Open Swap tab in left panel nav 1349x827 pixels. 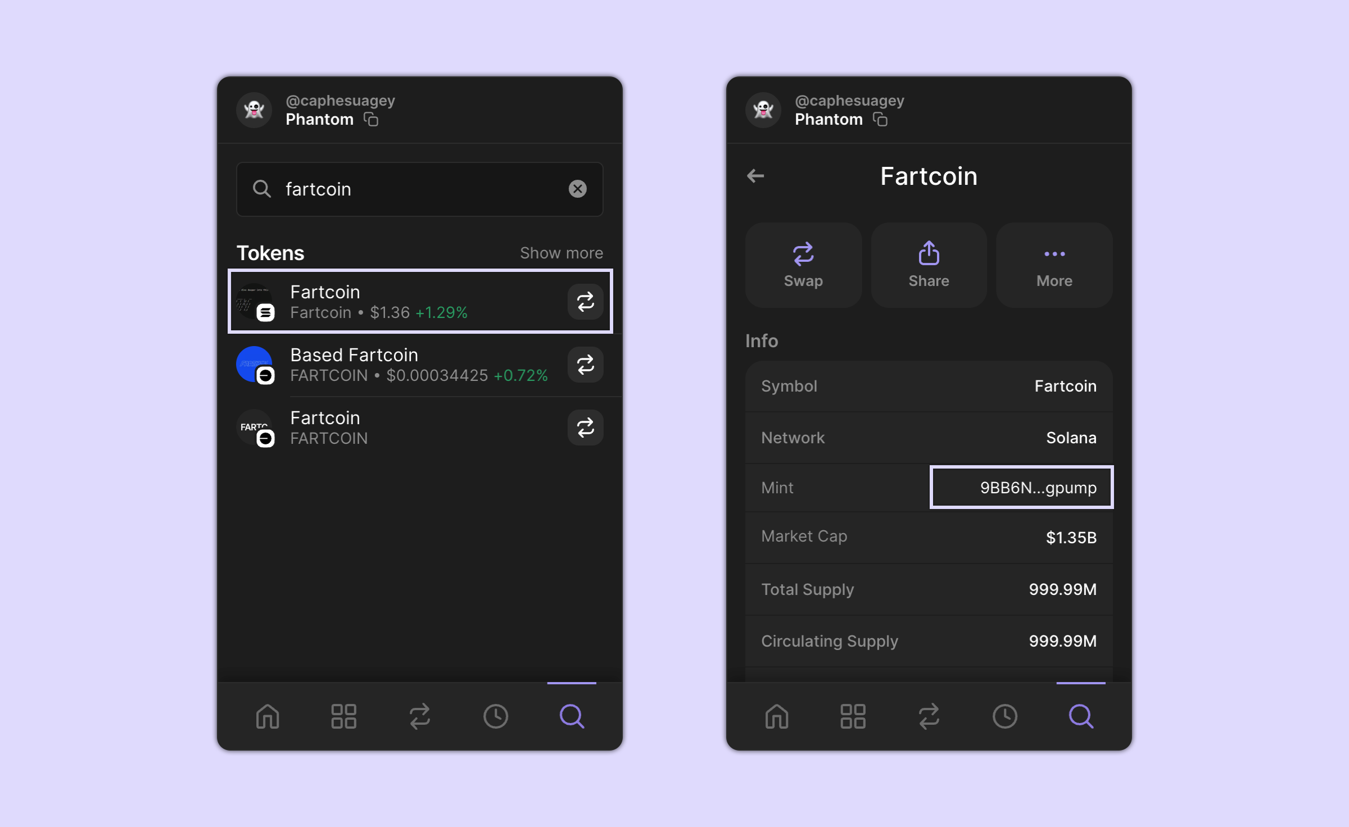420,716
